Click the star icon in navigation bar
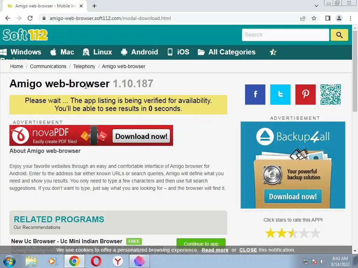The image size is (358, 268). [273, 52]
